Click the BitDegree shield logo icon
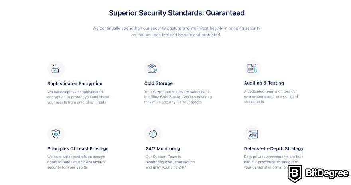 (x=295, y=173)
